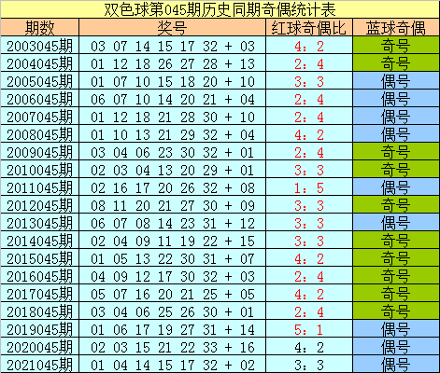
Task: Click numbers 01 10 13 21 29 32 + 04
Action: pyautogui.click(x=173, y=134)
